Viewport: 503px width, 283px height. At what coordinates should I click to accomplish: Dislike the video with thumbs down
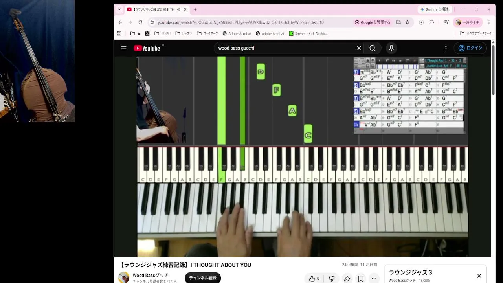pyautogui.click(x=332, y=279)
